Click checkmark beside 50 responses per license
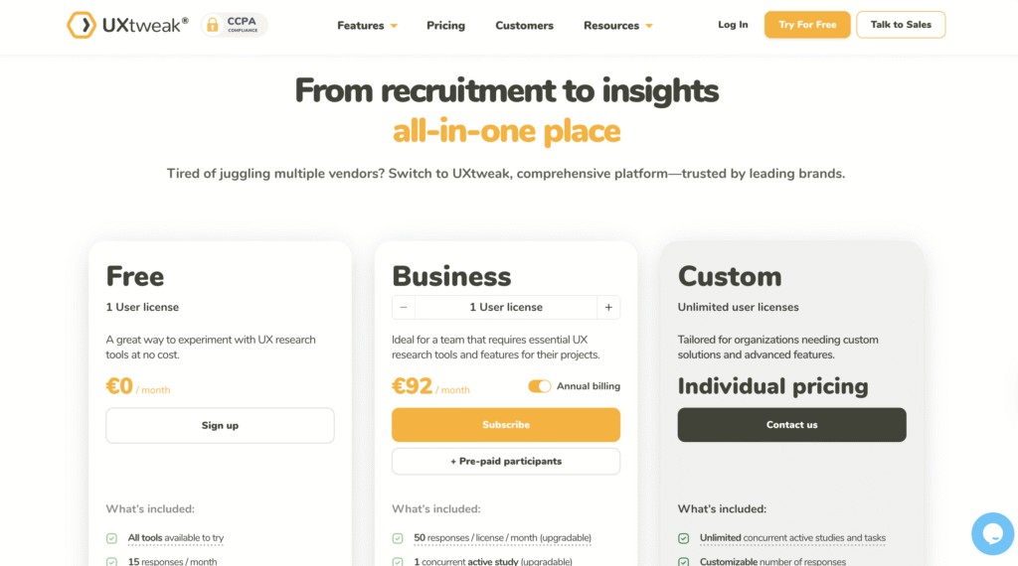Screen dimensions: 1018x566 click(x=398, y=538)
